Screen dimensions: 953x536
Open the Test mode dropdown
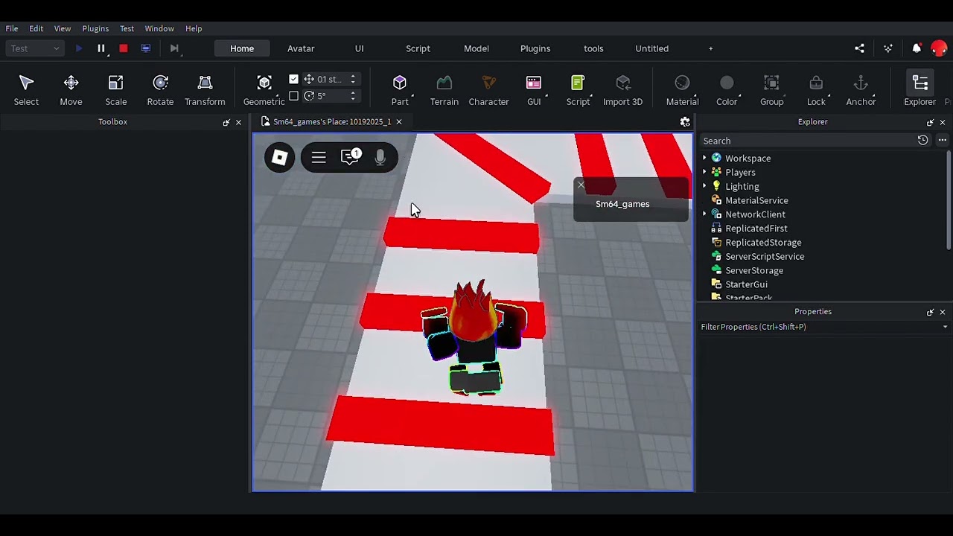(x=35, y=48)
